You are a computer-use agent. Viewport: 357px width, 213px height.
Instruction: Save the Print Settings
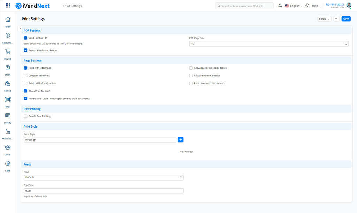click(345, 18)
